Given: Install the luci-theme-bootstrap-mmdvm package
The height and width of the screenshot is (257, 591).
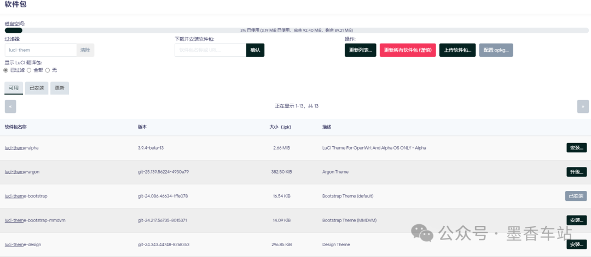Looking at the screenshot, I should [576, 220].
